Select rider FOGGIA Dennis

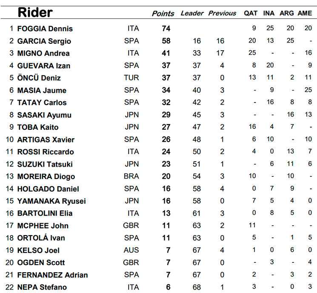[x=45, y=28]
